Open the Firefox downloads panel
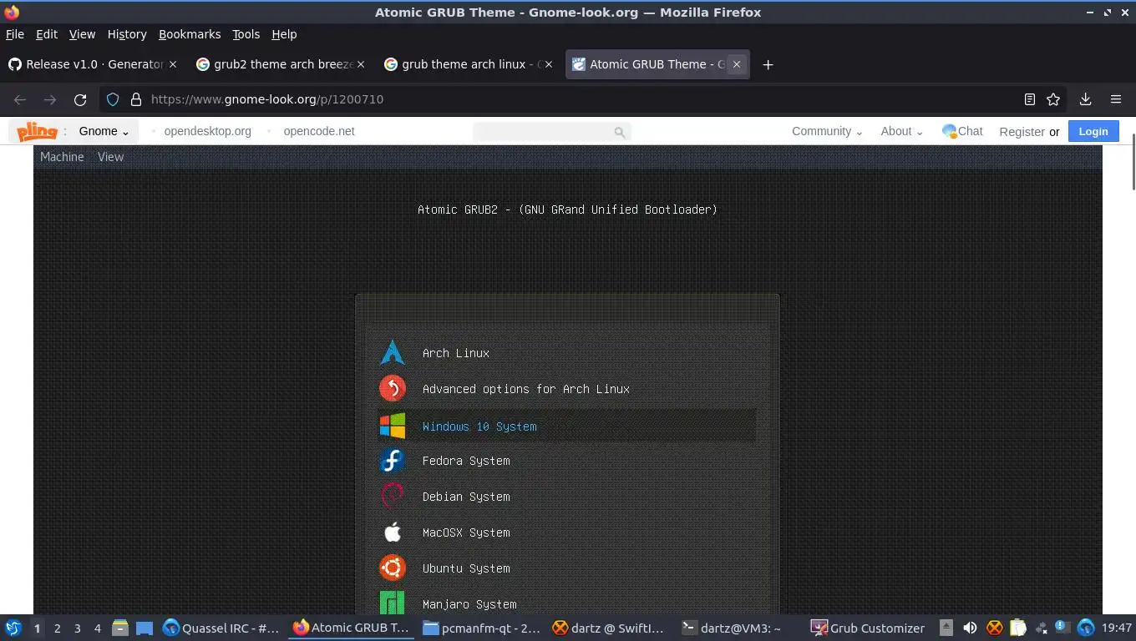 click(1085, 99)
